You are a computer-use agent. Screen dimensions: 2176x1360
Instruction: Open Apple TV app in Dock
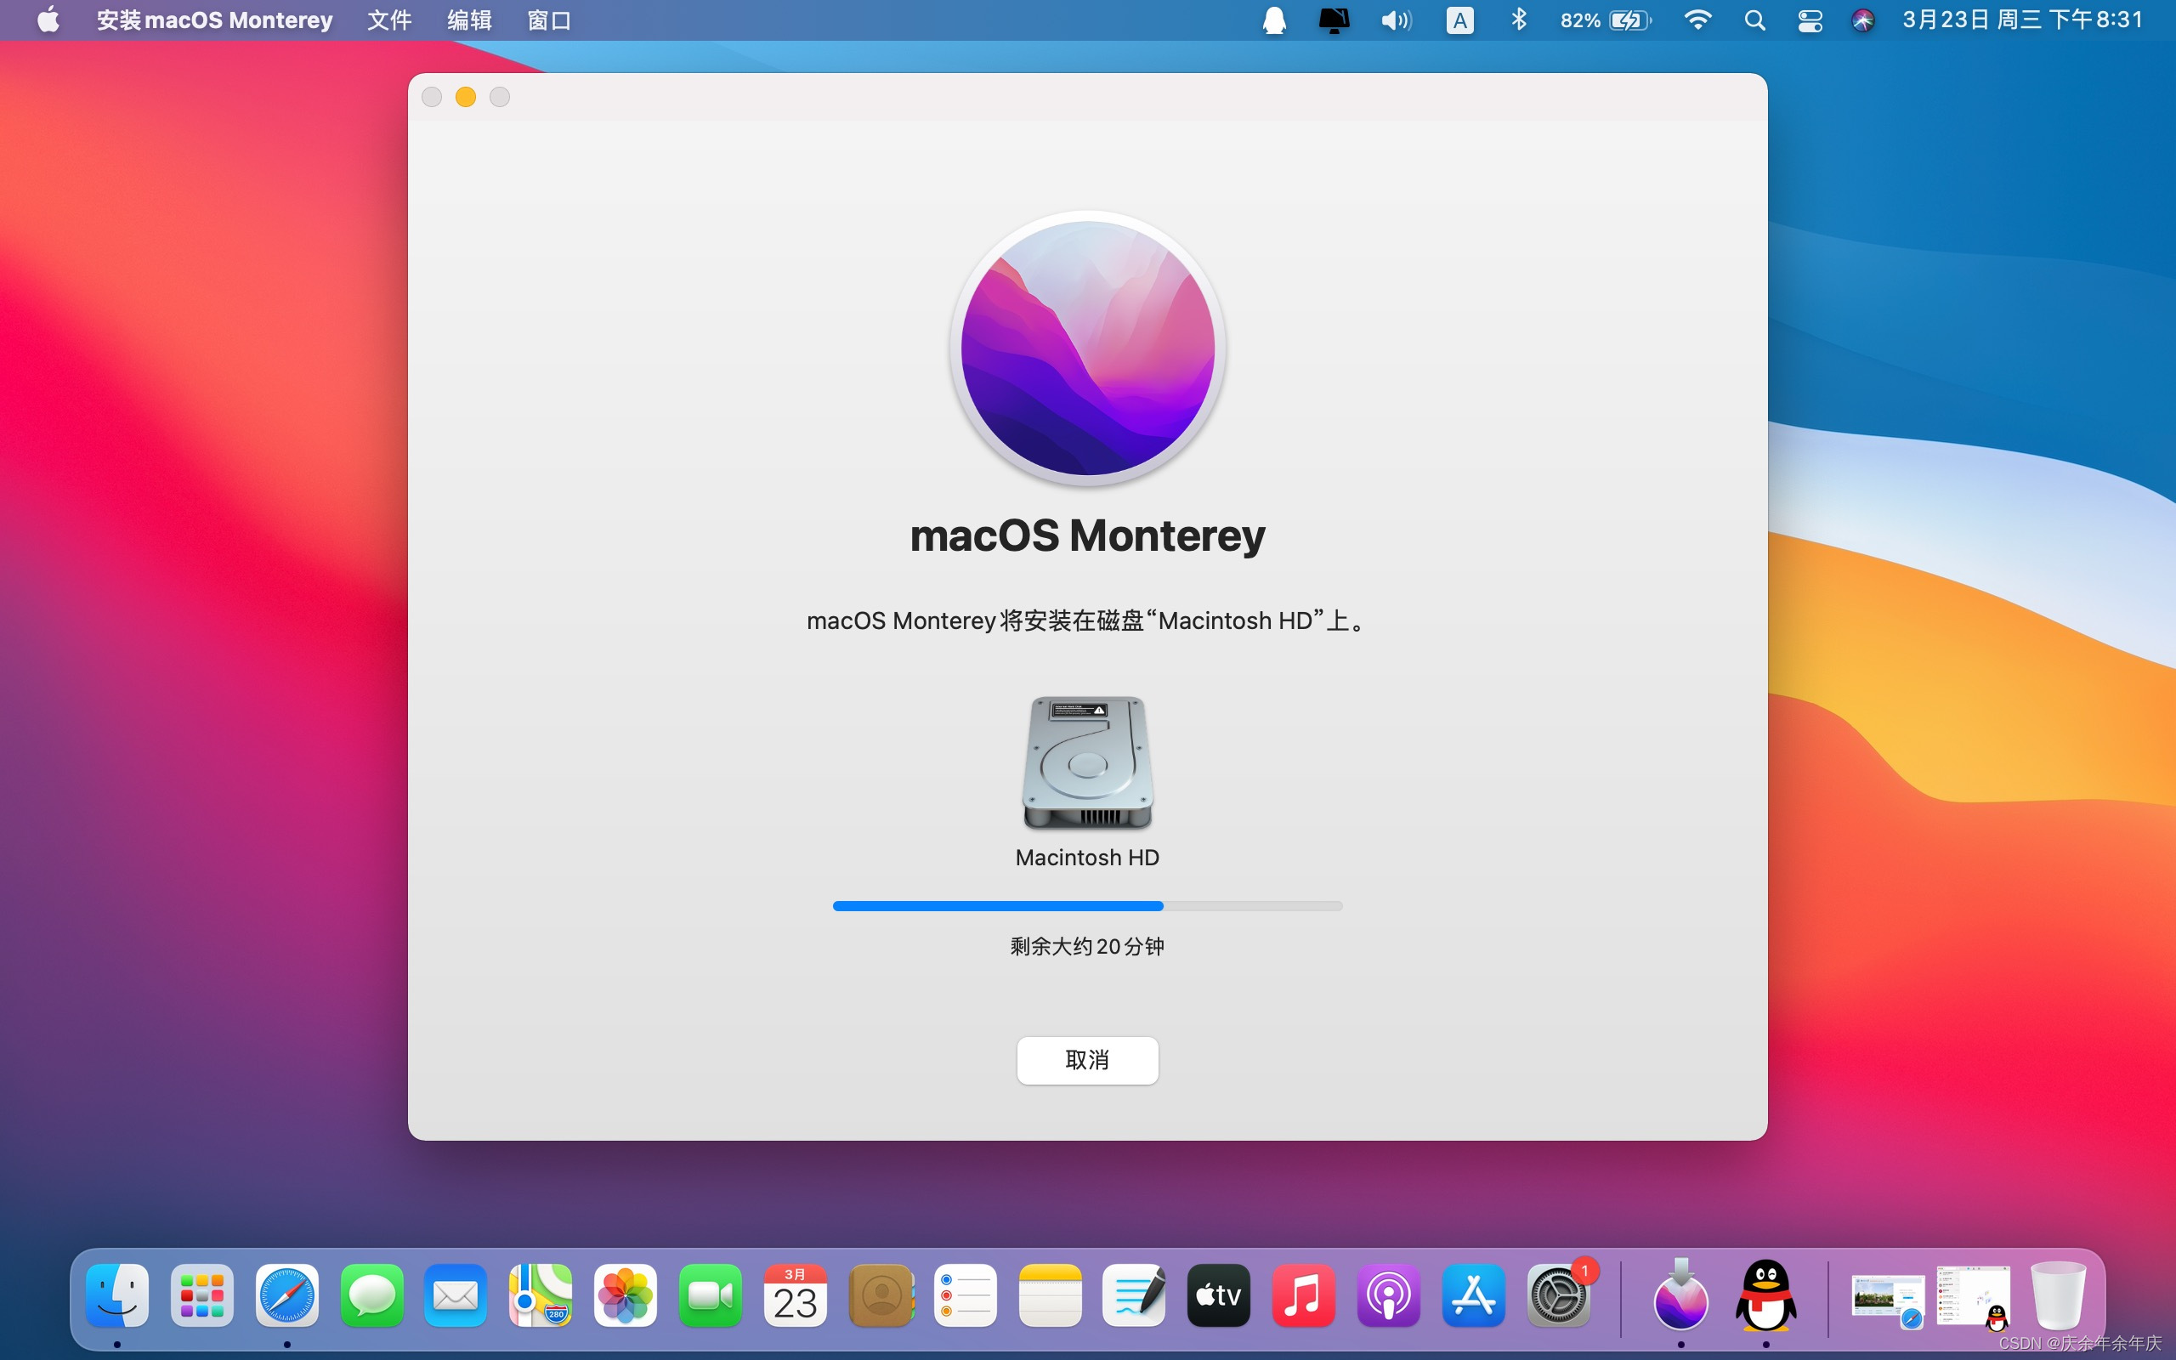pyautogui.click(x=1218, y=1296)
